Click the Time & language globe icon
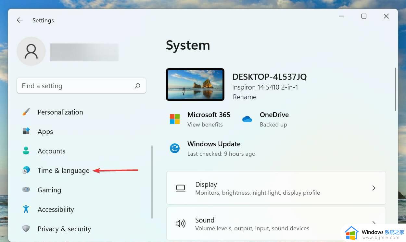 tap(26, 170)
